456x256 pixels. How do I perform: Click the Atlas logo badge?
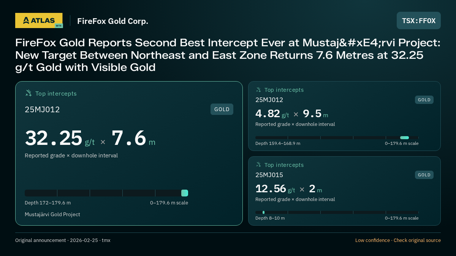coord(39,20)
